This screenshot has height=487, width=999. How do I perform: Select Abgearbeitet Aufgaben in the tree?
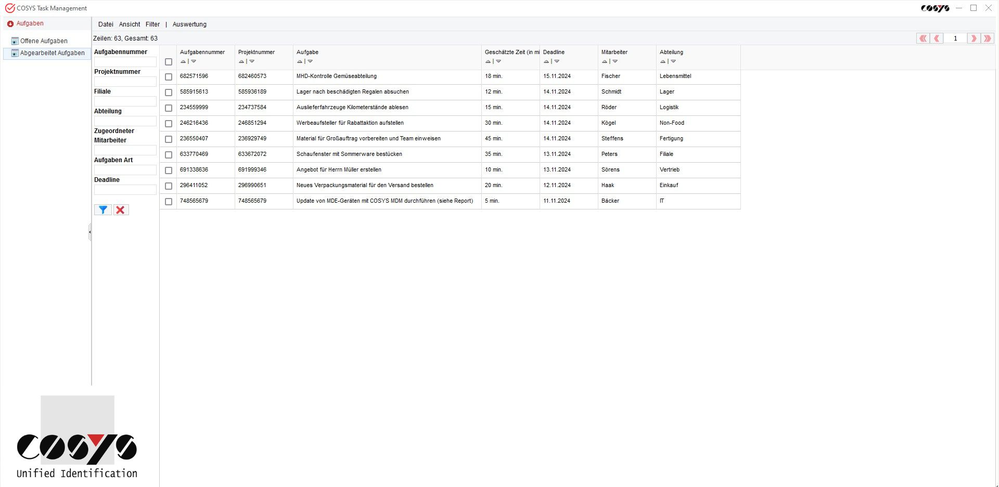(52, 53)
